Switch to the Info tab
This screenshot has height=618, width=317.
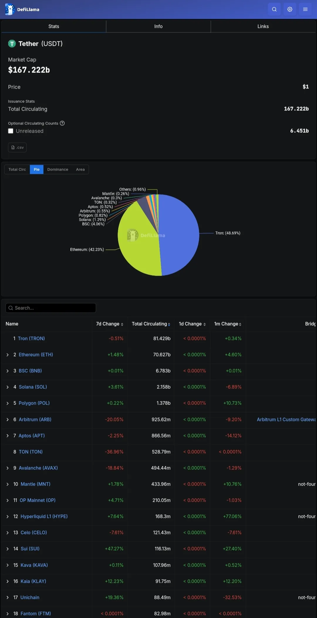coord(158,26)
